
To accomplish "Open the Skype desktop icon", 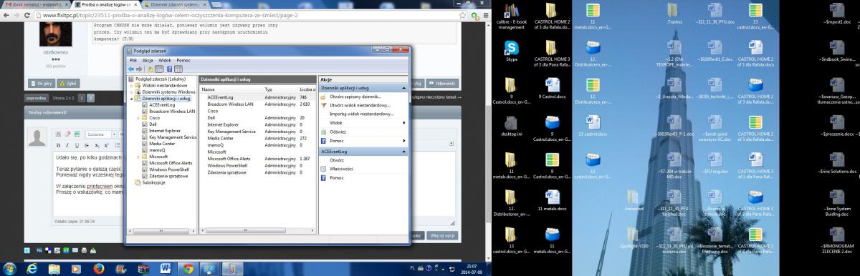I will click(x=512, y=50).
